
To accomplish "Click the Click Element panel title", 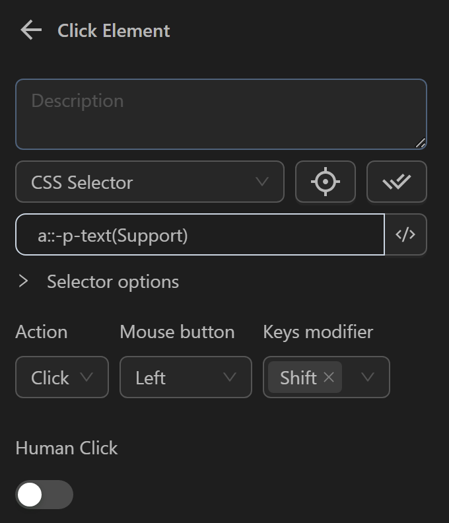I will point(114,30).
